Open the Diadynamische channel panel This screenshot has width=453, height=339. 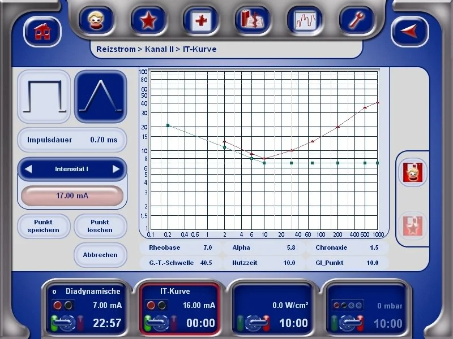87,309
